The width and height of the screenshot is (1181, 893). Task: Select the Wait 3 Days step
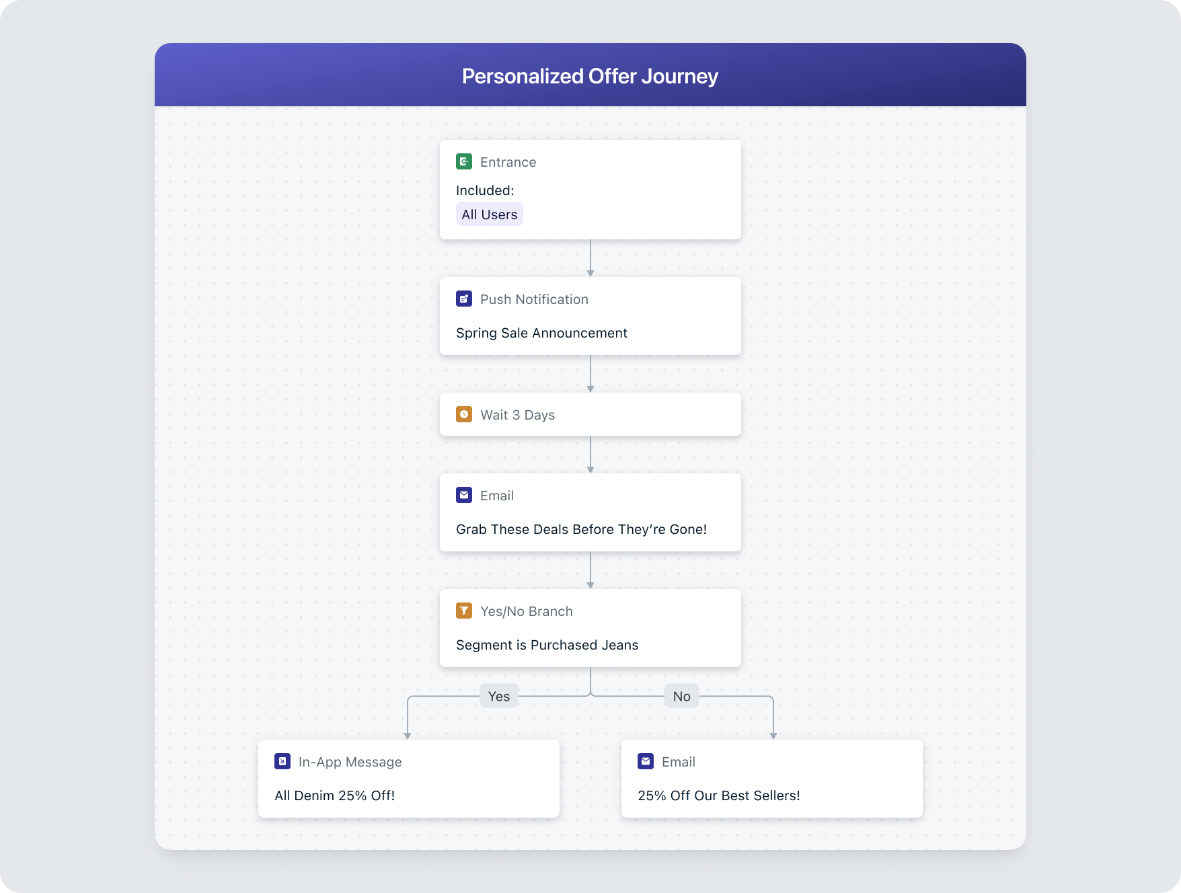517,415
